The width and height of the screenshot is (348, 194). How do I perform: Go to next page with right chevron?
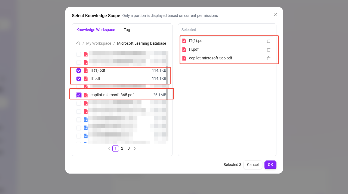(135, 148)
